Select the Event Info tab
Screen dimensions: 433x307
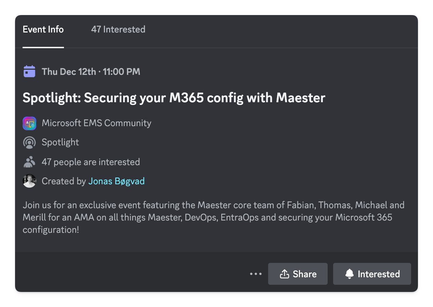(x=43, y=29)
